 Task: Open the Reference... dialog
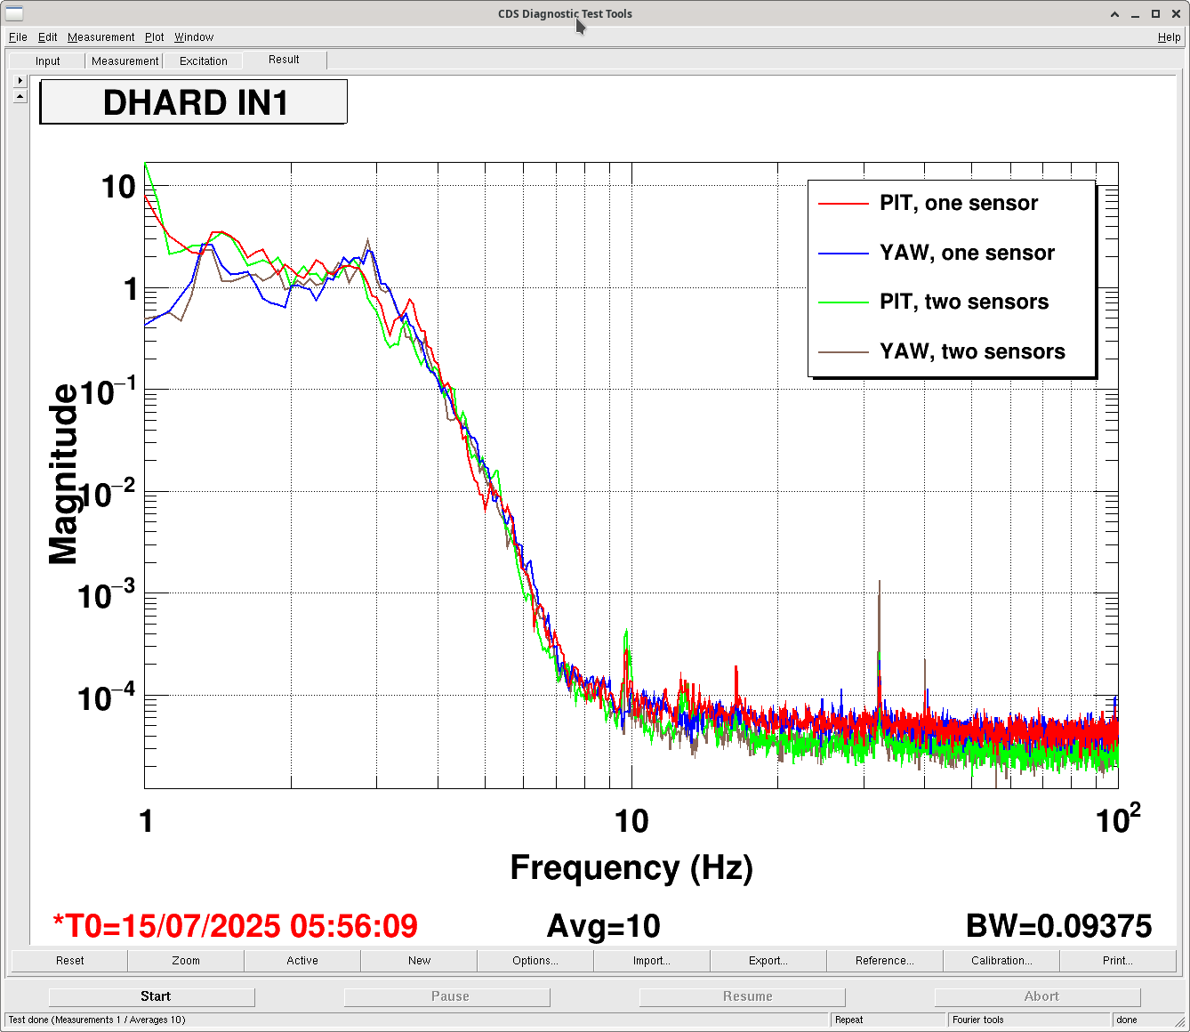[x=885, y=961]
